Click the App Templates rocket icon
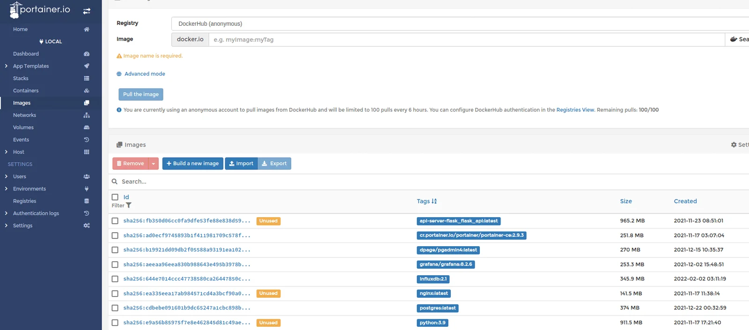The image size is (749, 330). (87, 66)
